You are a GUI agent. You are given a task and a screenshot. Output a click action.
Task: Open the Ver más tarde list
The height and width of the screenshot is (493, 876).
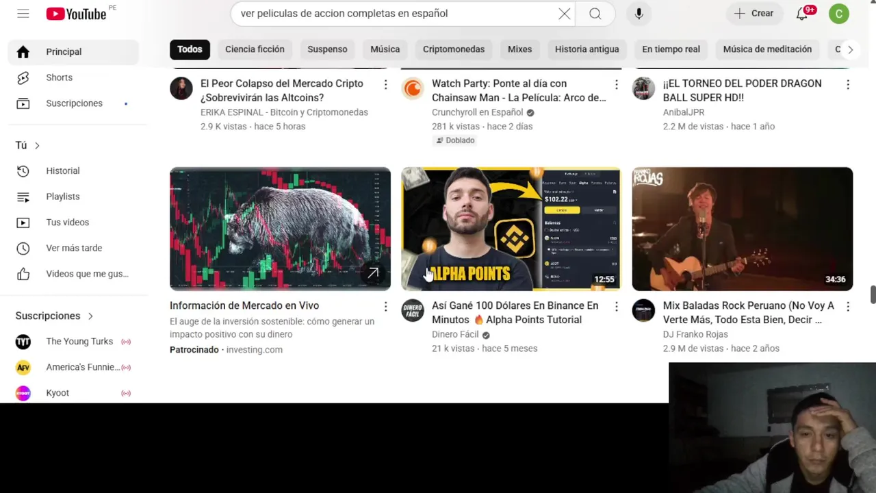(x=73, y=248)
